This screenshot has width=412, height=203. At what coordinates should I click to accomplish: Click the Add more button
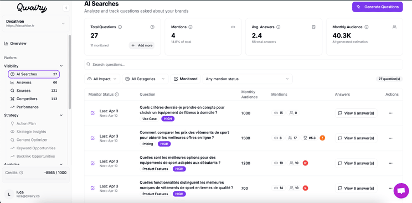coord(142,45)
